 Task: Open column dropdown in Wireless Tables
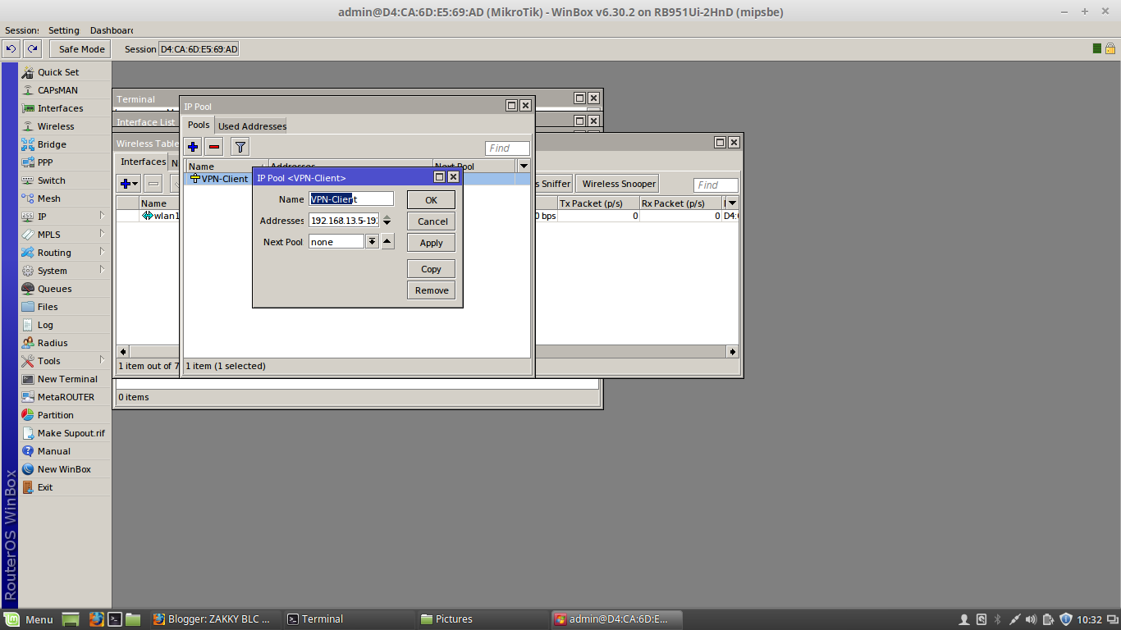pos(732,203)
